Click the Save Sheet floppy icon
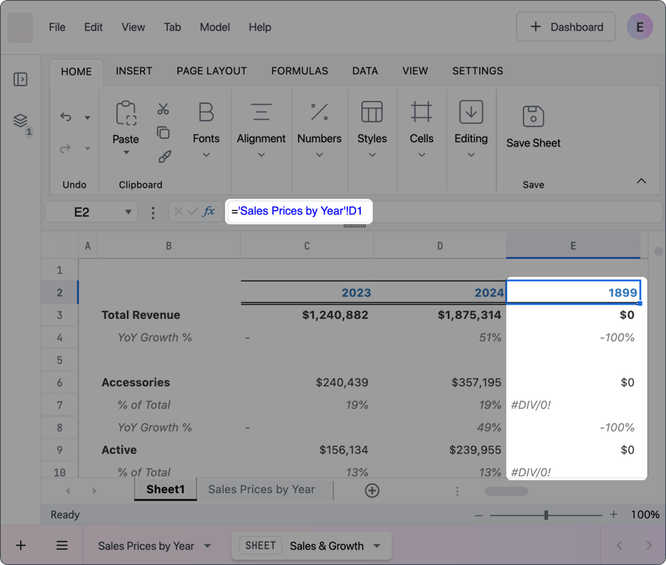Image resolution: width=666 pixels, height=565 pixels. (x=533, y=116)
